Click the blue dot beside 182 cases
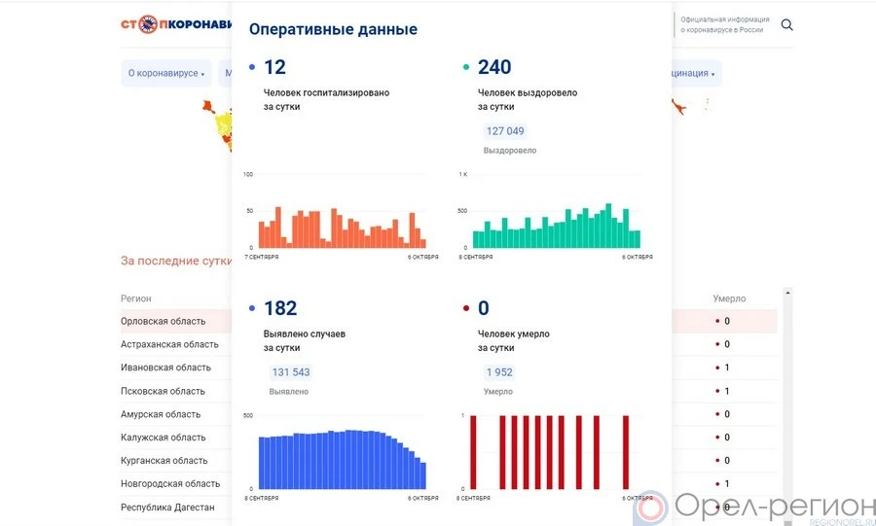 [252, 309]
